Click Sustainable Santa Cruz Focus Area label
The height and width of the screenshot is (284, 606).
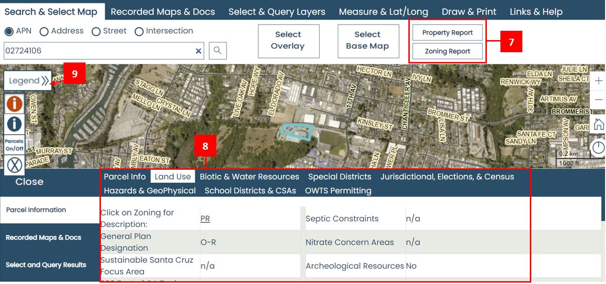tap(147, 266)
